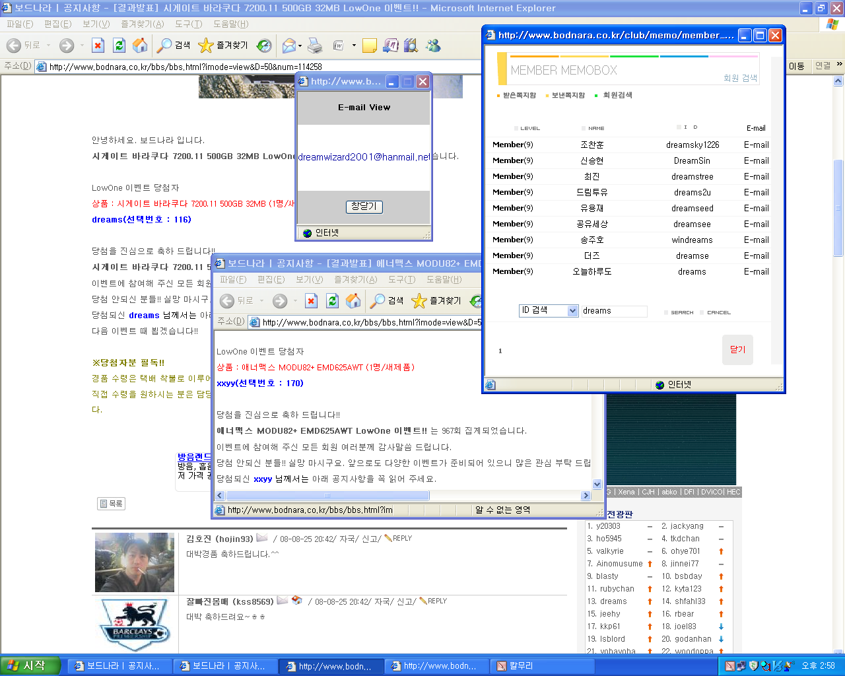Open Back dropdown arrow in second browser window
This screenshot has width=845, height=676.
261,301
